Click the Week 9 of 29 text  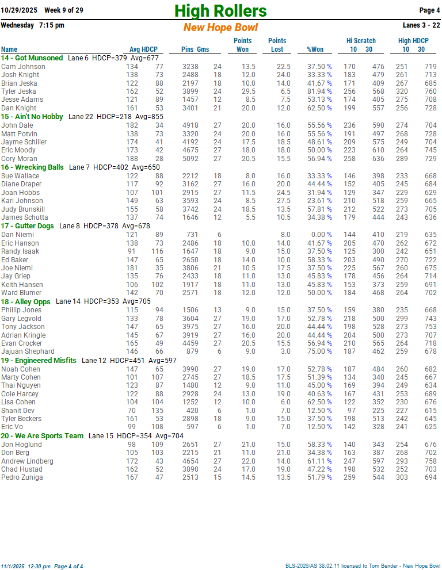tap(63, 10)
